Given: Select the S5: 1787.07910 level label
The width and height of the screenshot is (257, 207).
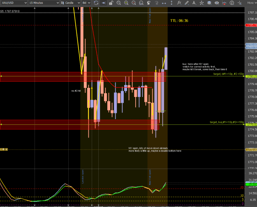Looking at the screenshot, I should point(10,11).
